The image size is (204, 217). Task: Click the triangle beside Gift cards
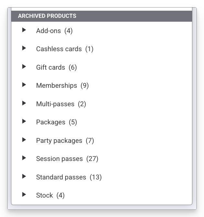24,67
